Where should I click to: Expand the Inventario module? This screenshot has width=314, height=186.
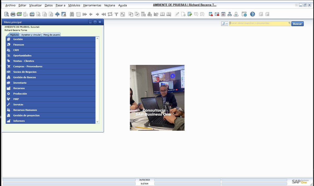pyautogui.click(x=51, y=83)
